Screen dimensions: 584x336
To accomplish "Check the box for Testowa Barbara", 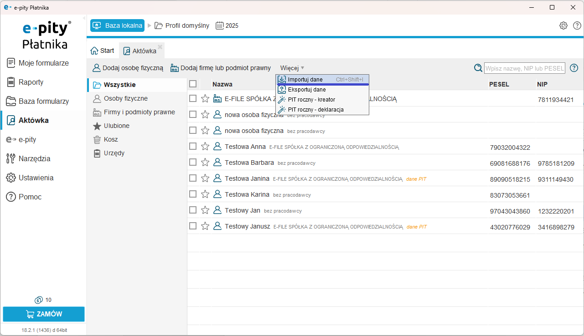I will pos(193,163).
